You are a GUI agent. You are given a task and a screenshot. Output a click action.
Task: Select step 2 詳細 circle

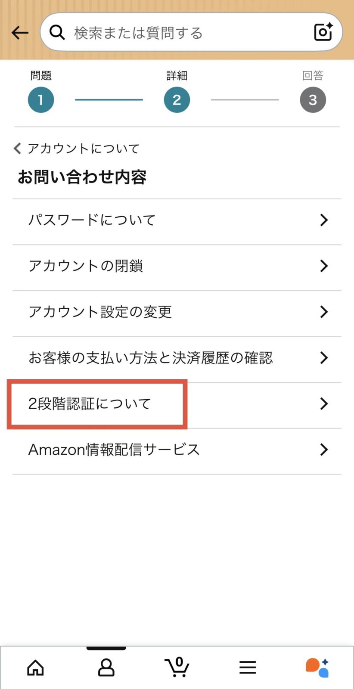coord(177,100)
